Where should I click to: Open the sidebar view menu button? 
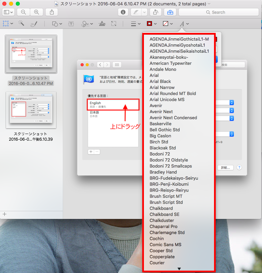[8, 12]
